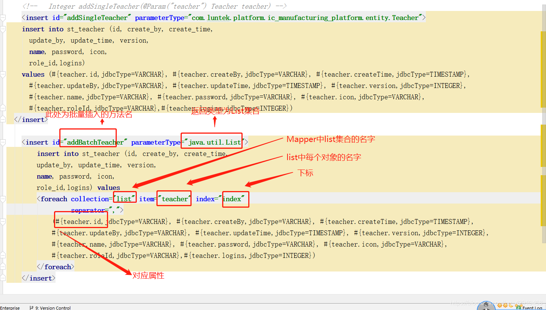The height and width of the screenshot is (310, 546).
Task: Click the item value "teacher" in foreach
Action: tap(175, 199)
